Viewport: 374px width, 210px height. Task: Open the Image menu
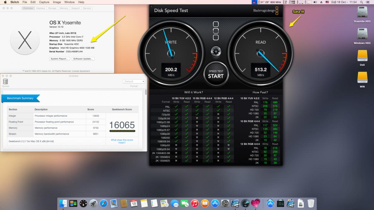[57, 2]
